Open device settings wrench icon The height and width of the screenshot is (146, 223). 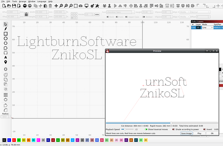click(x=97, y=6)
